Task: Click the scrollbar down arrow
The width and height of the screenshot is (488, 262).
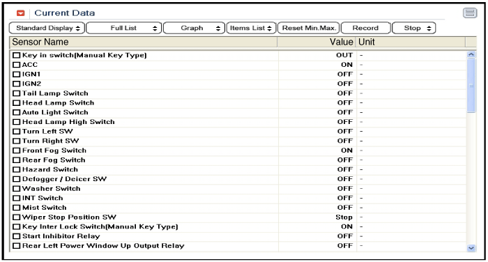Action: (x=471, y=248)
